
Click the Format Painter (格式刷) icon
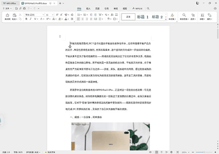click(7, 16)
